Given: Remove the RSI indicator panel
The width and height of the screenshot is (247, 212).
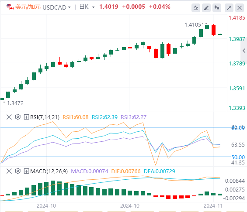Looking at the screenshot, I should point(9,117).
